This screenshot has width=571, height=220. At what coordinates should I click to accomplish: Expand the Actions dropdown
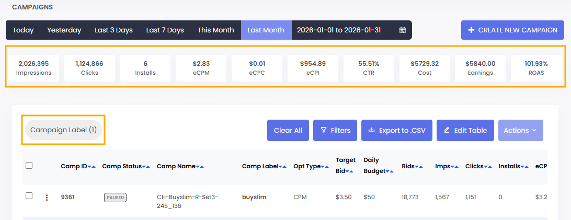pyautogui.click(x=520, y=130)
